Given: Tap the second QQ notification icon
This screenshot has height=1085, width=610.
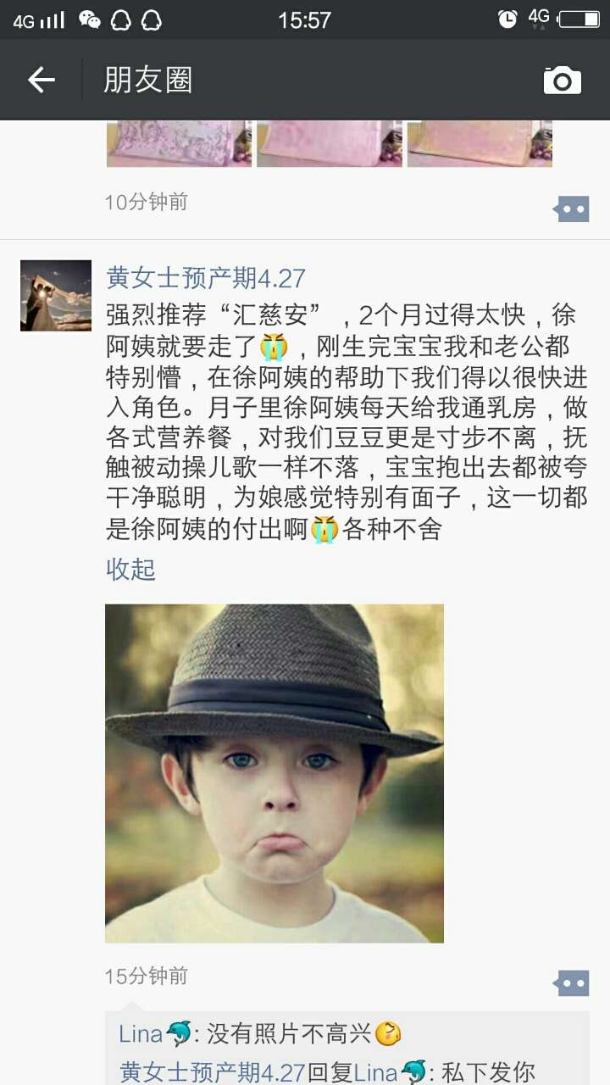Looking at the screenshot, I should 152,19.
